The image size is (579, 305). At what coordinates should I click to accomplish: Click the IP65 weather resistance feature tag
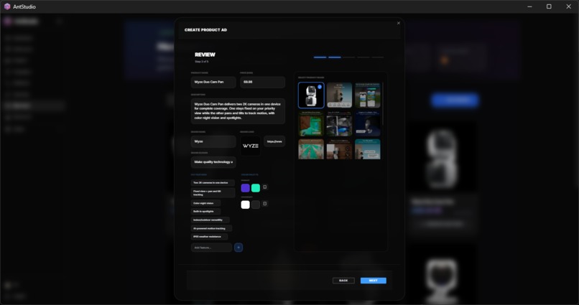coord(209,237)
